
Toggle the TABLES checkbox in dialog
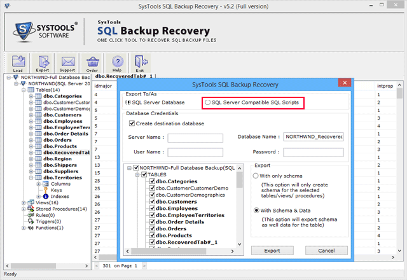pos(144,174)
